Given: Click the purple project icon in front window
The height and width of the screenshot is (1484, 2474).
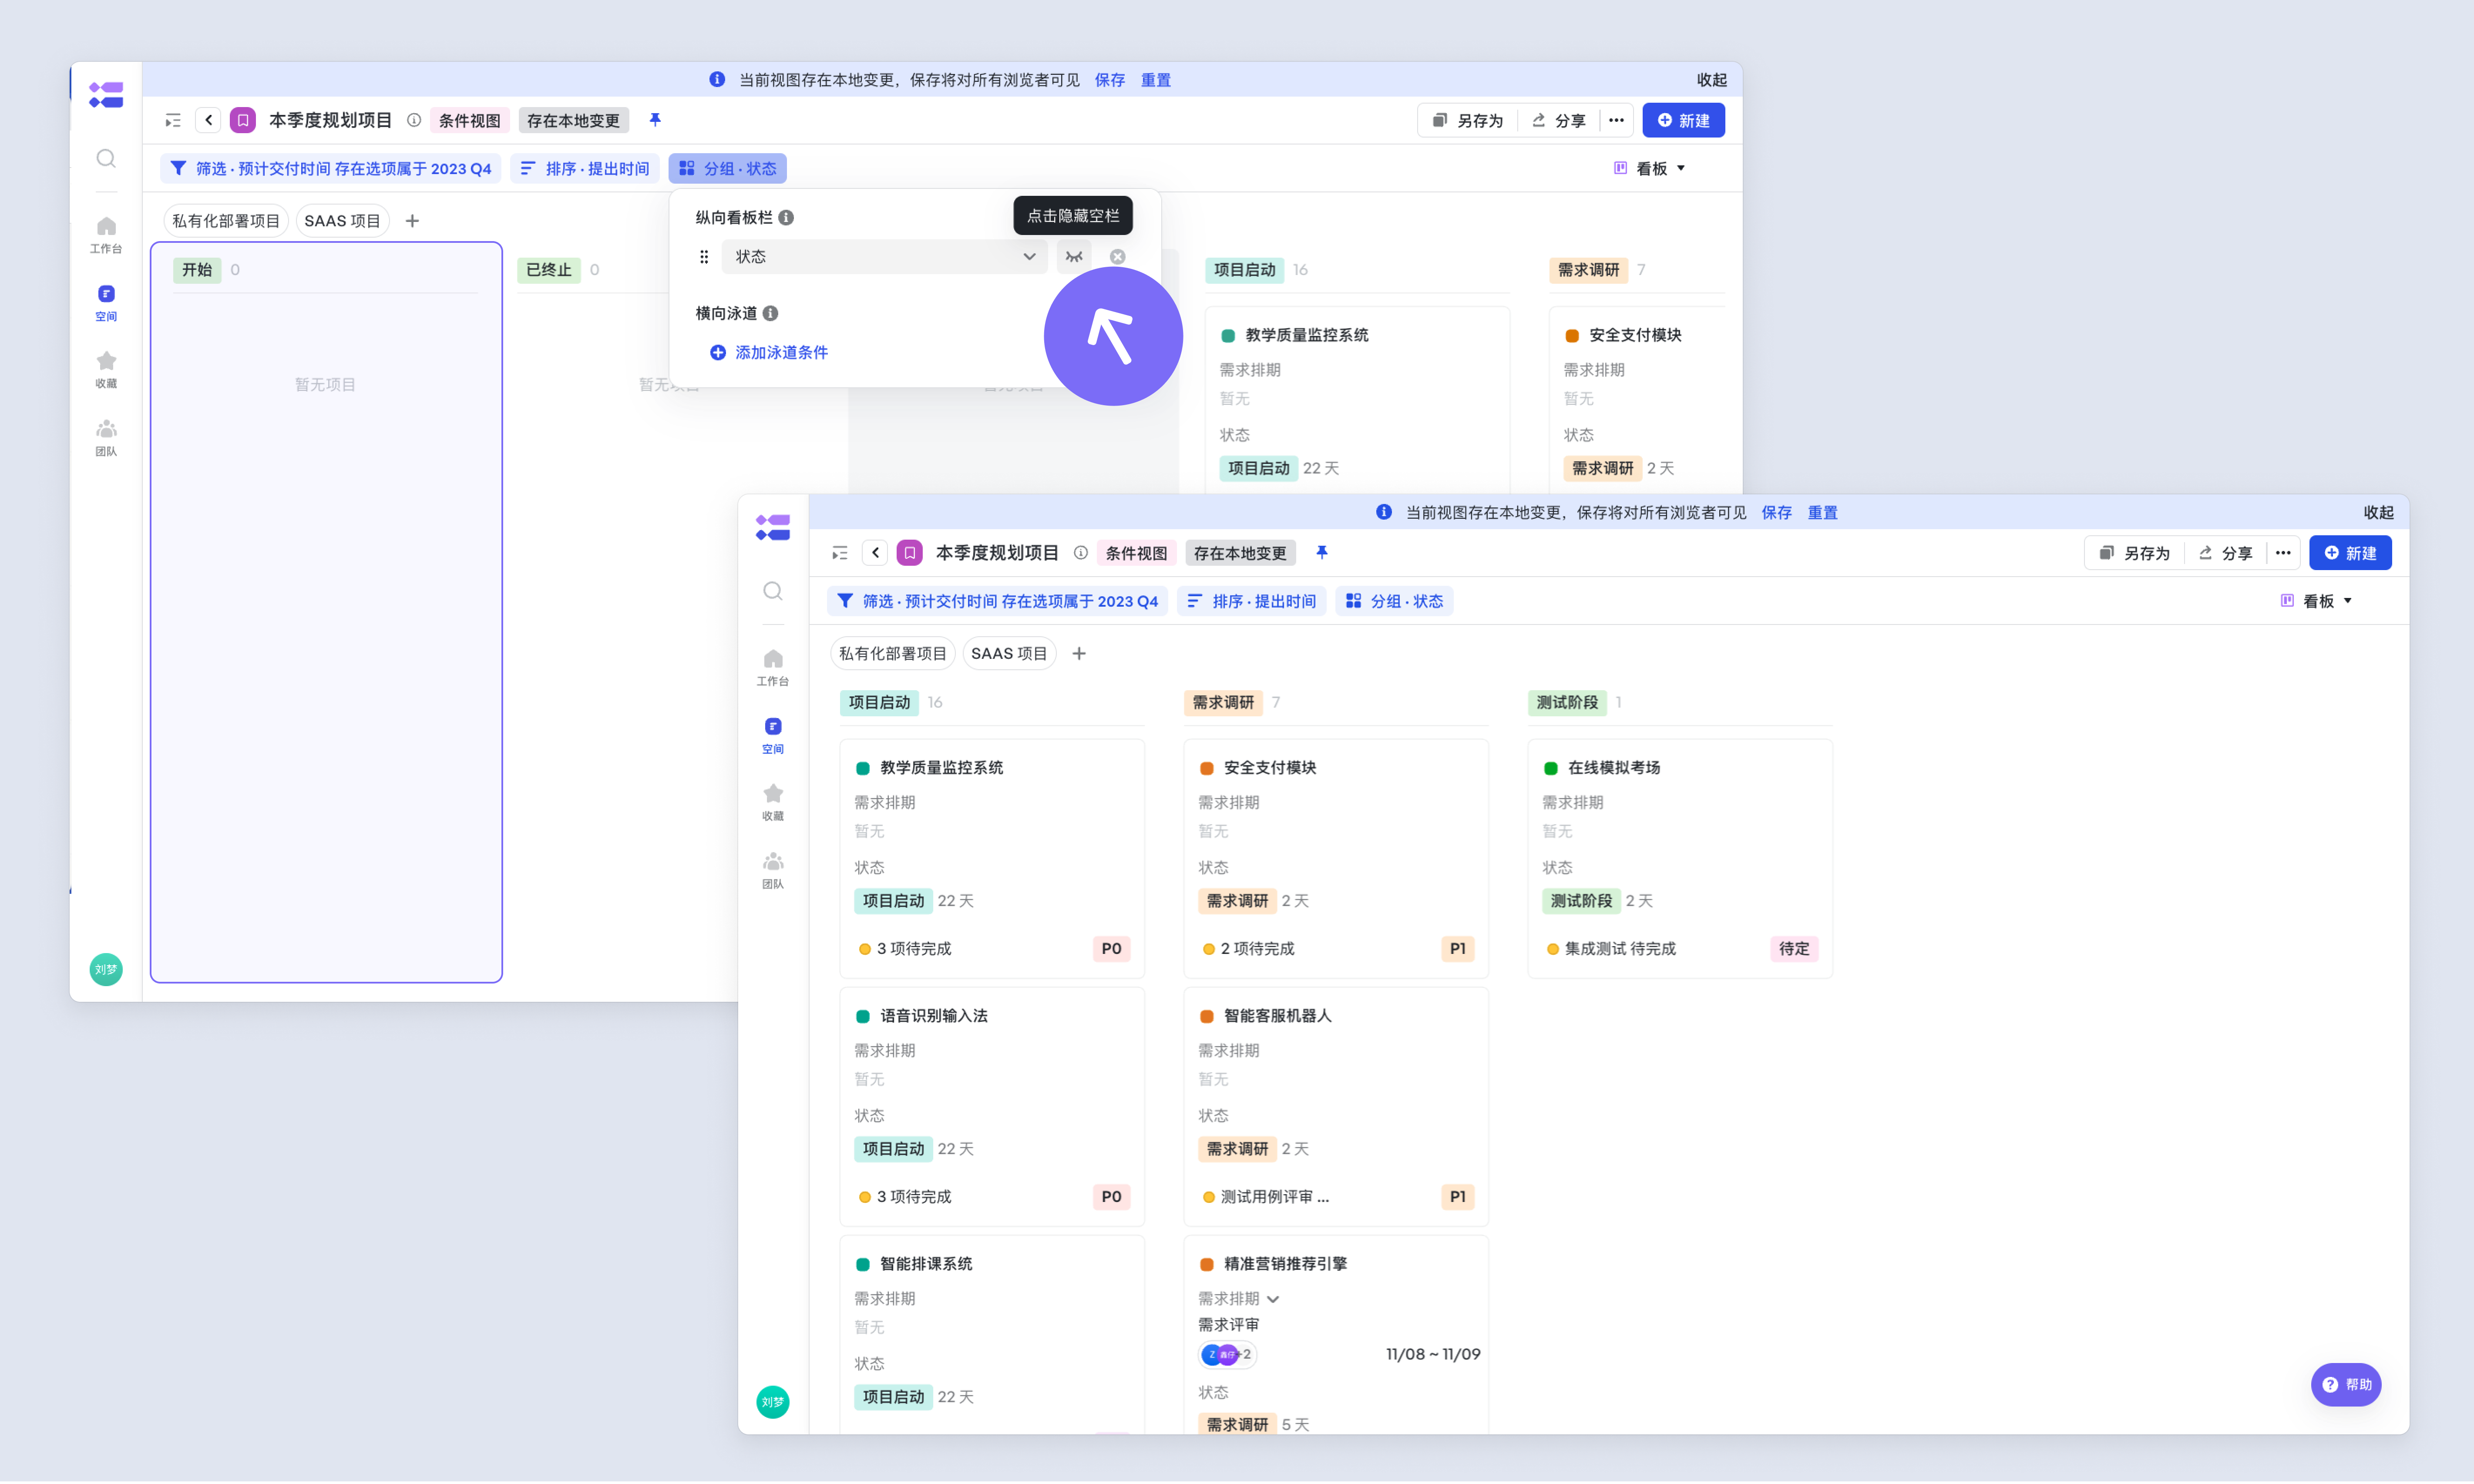Looking at the screenshot, I should [x=910, y=553].
